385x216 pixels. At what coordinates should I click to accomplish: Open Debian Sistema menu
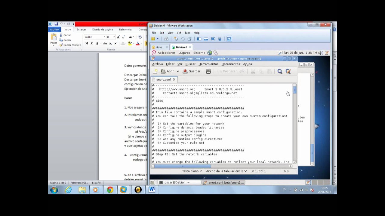[x=199, y=53]
